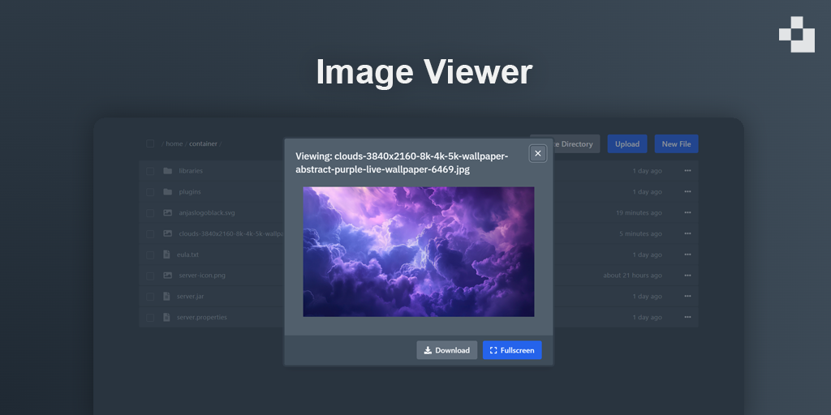Image resolution: width=831 pixels, height=415 pixels.
Task: Click the Viewing filename title in dialog
Action: pos(402,163)
